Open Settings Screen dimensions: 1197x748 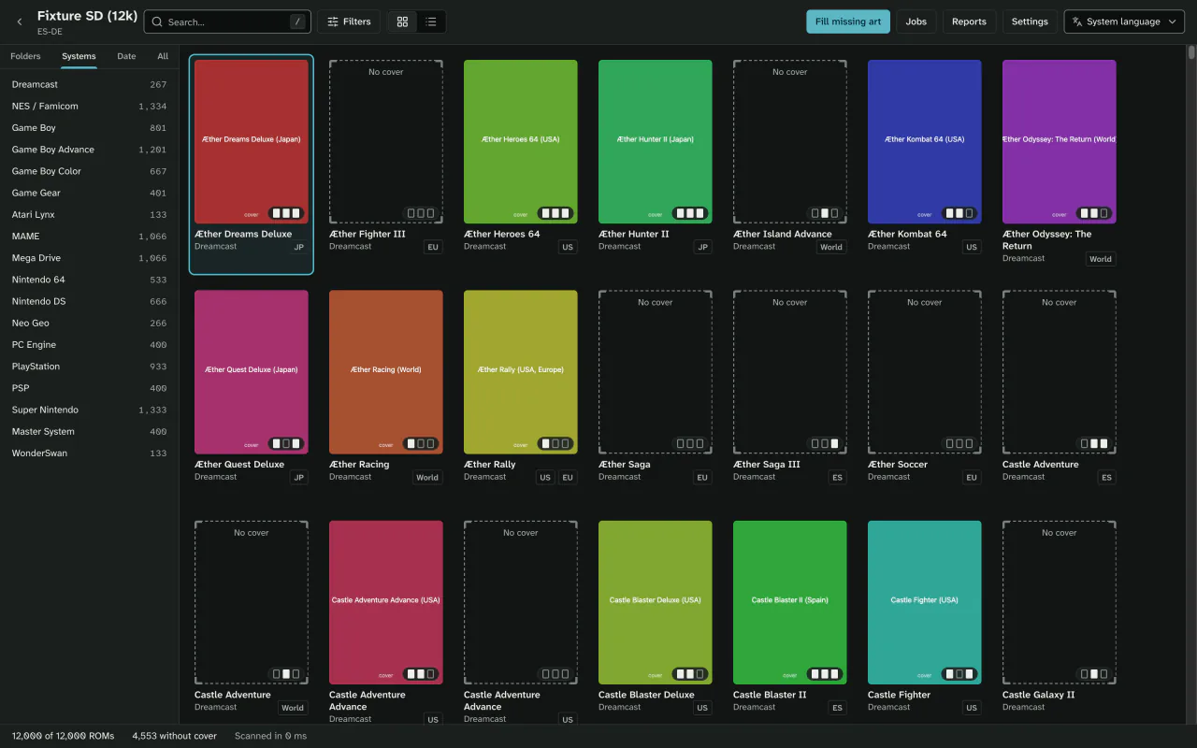[x=1030, y=22]
